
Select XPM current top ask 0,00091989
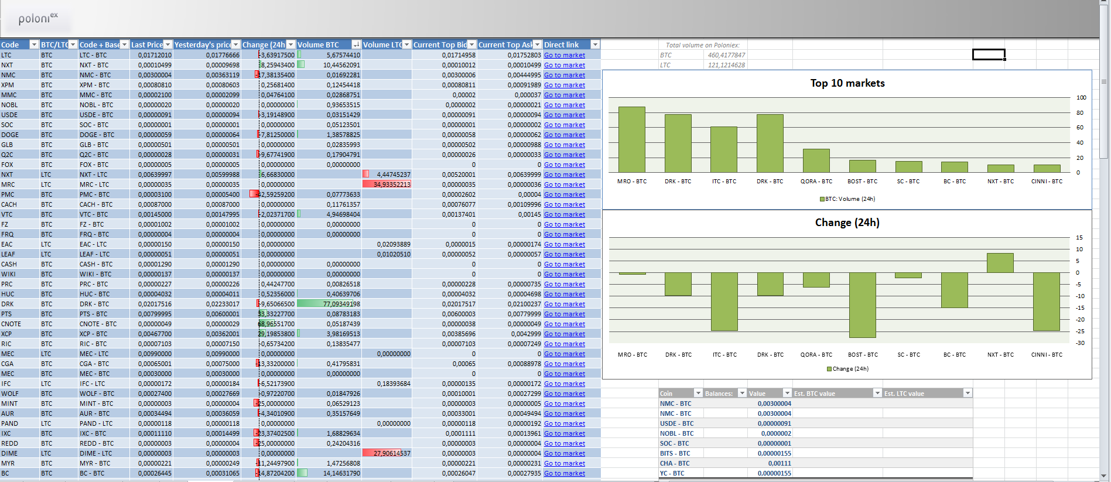(510, 85)
